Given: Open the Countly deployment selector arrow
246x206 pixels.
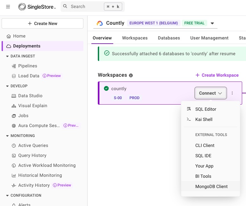Looking at the screenshot, I should point(212,23).
